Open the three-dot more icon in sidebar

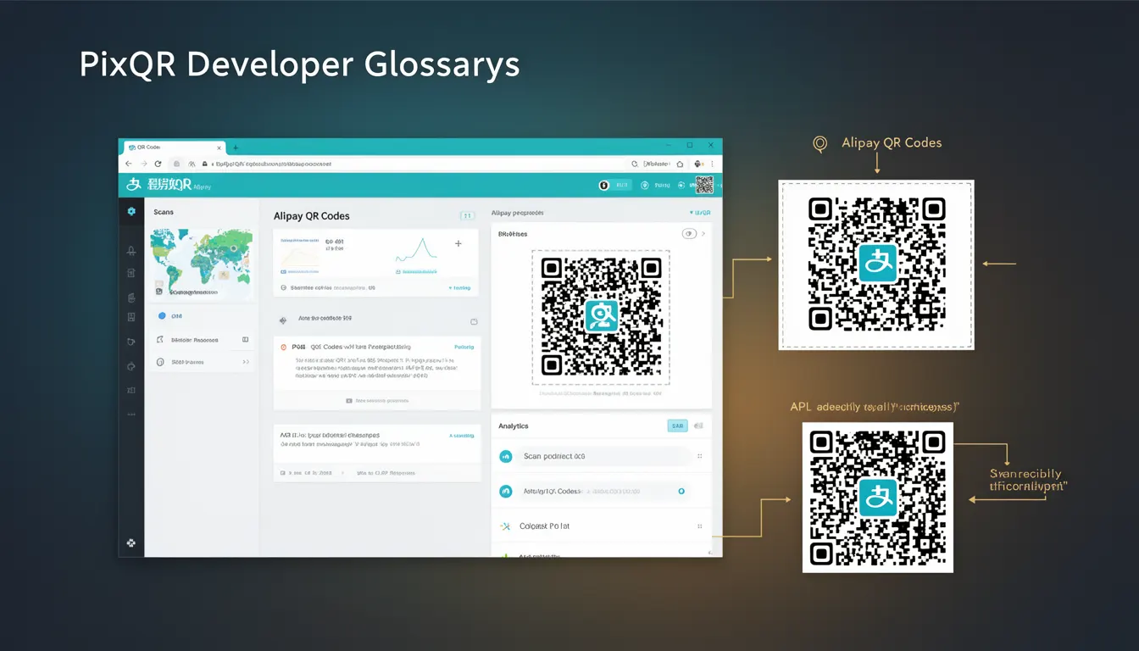[131, 415]
